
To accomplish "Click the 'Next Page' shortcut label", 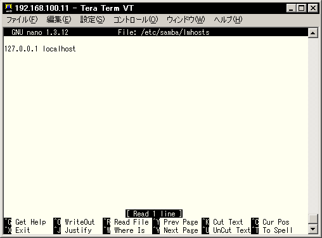I will tap(181, 230).
